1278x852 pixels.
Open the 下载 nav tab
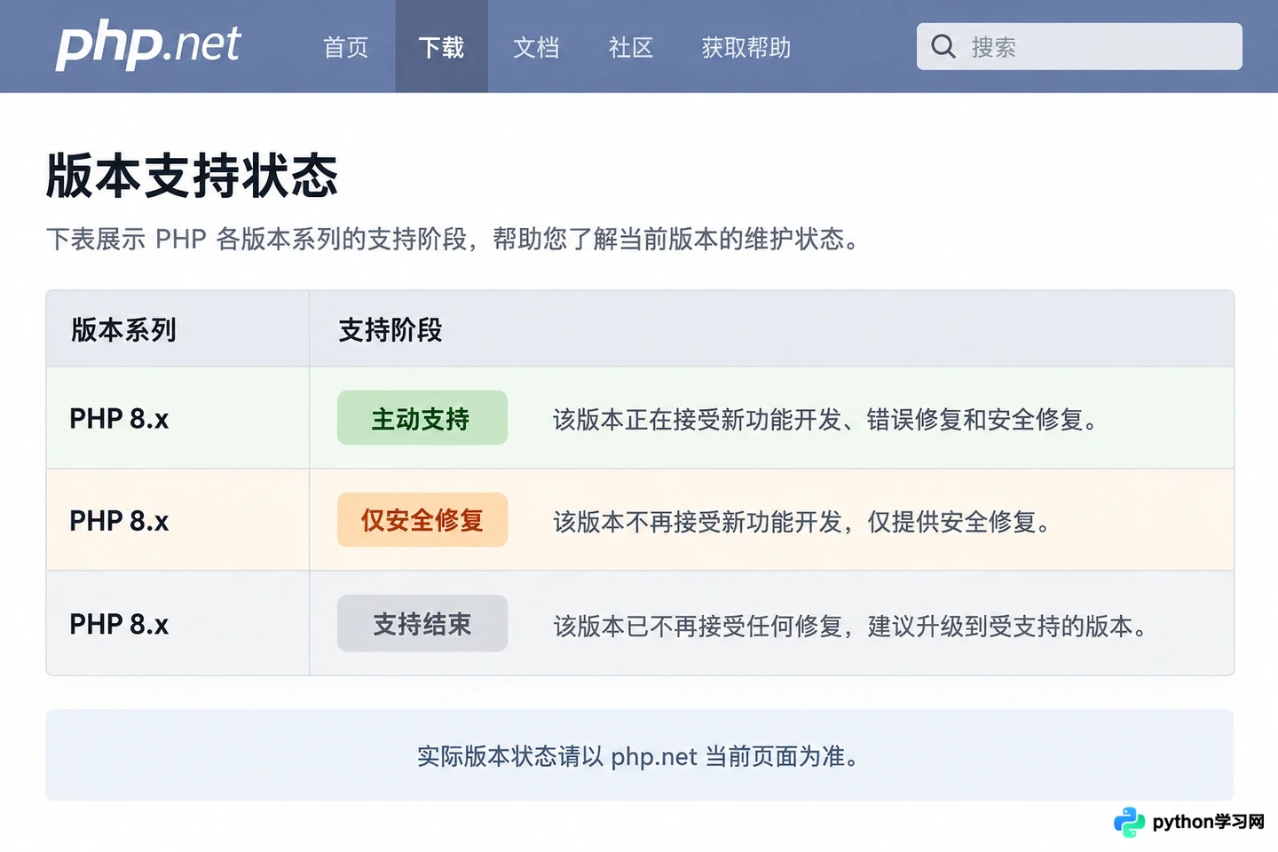point(441,46)
